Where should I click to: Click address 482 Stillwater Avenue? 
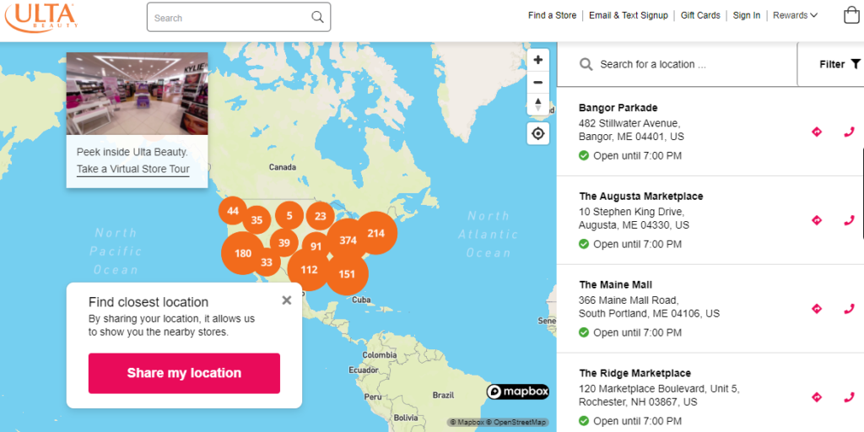629,122
